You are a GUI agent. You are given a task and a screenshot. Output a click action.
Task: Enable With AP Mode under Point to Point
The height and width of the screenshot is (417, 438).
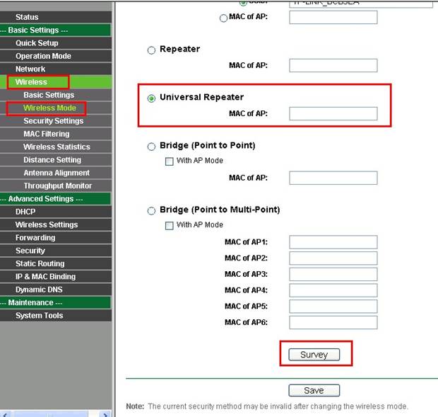tap(169, 161)
